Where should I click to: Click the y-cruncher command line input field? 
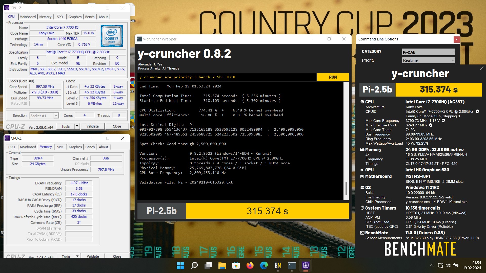tap(227, 77)
